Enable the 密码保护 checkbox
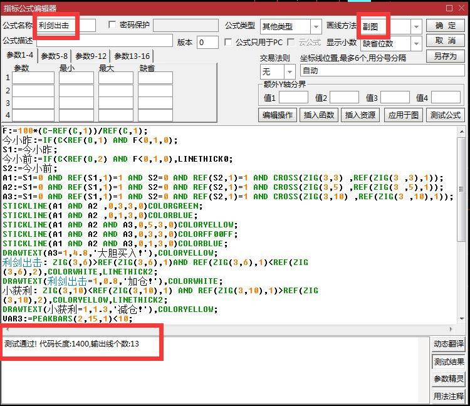The image size is (470, 406). 112,24
